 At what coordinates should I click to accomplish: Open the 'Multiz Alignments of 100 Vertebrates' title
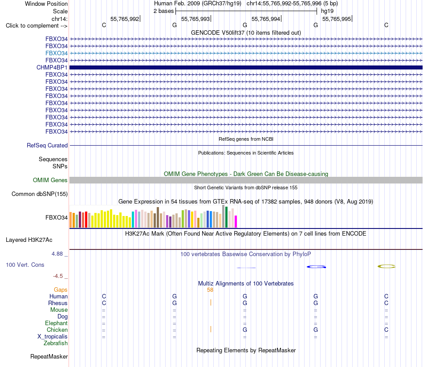[x=246, y=284]
